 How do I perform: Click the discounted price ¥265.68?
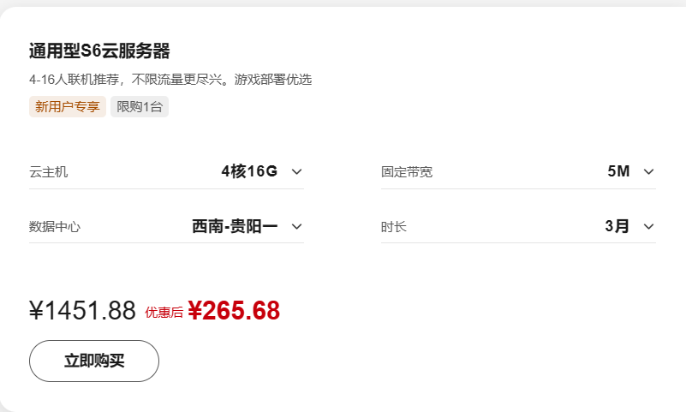click(234, 311)
